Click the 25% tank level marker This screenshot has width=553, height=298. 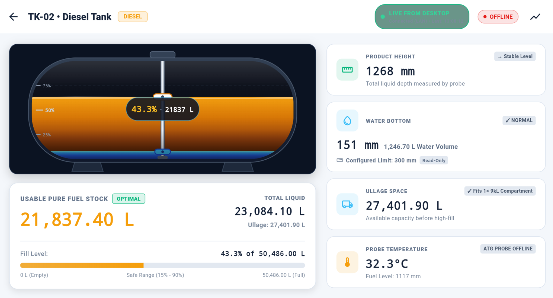click(x=44, y=135)
